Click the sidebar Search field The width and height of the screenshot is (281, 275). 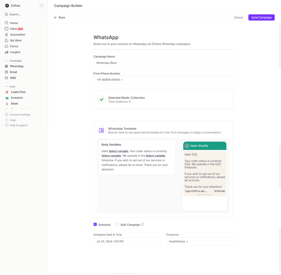[24, 14]
